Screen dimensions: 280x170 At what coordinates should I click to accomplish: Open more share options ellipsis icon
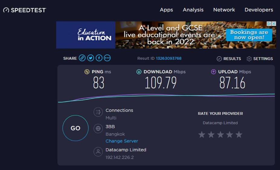[107, 58]
